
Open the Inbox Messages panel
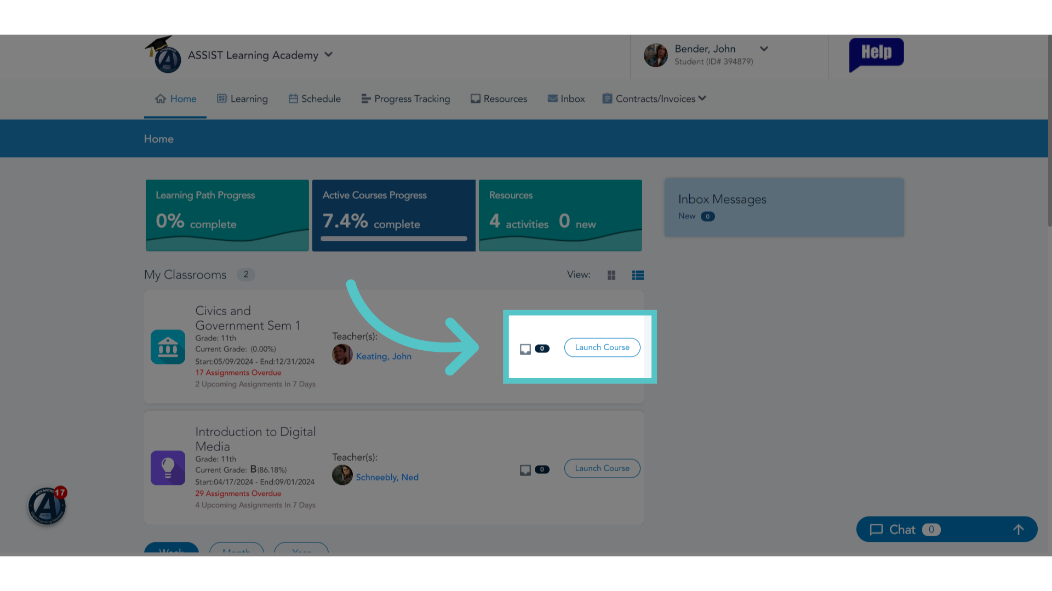[784, 207]
